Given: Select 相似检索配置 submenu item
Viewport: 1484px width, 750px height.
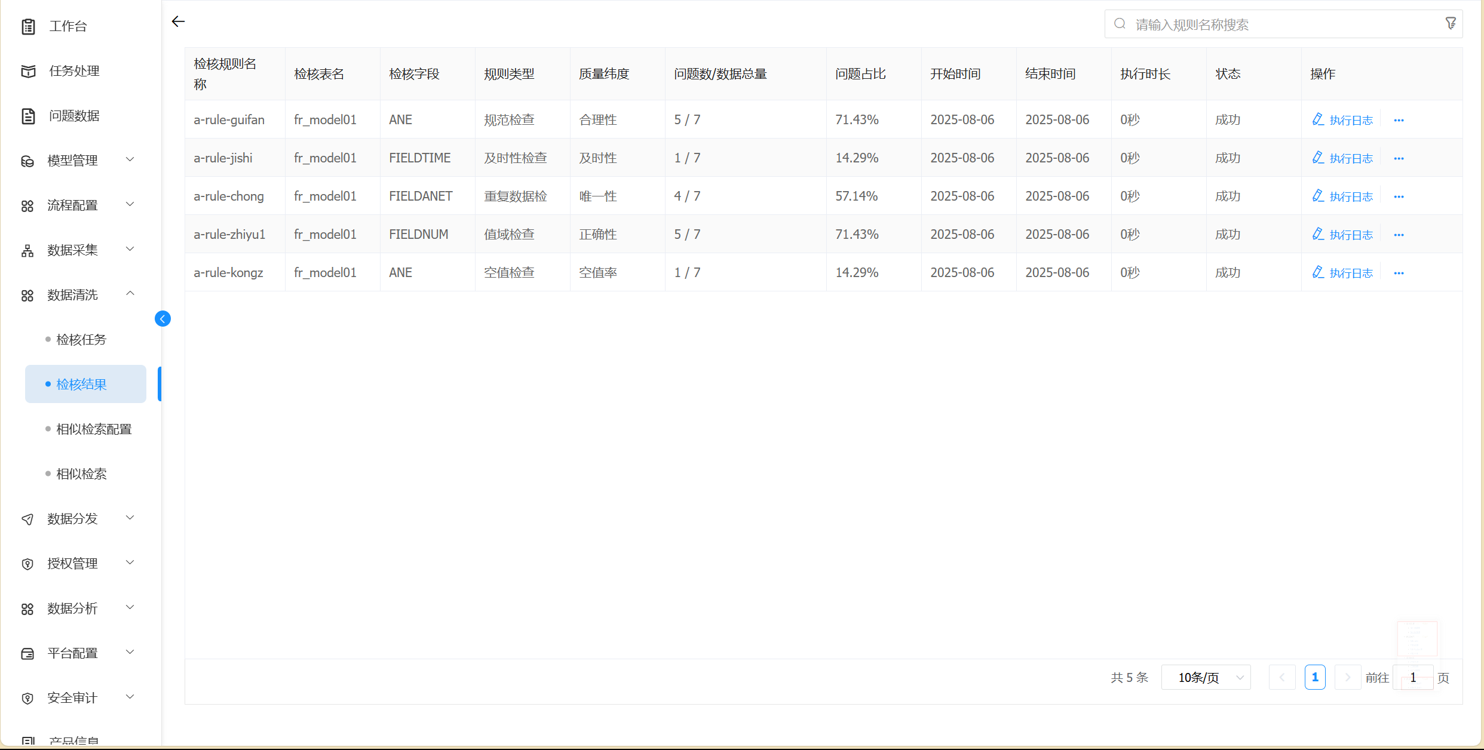Looking at the screenshot, I should tap(94, 429).
